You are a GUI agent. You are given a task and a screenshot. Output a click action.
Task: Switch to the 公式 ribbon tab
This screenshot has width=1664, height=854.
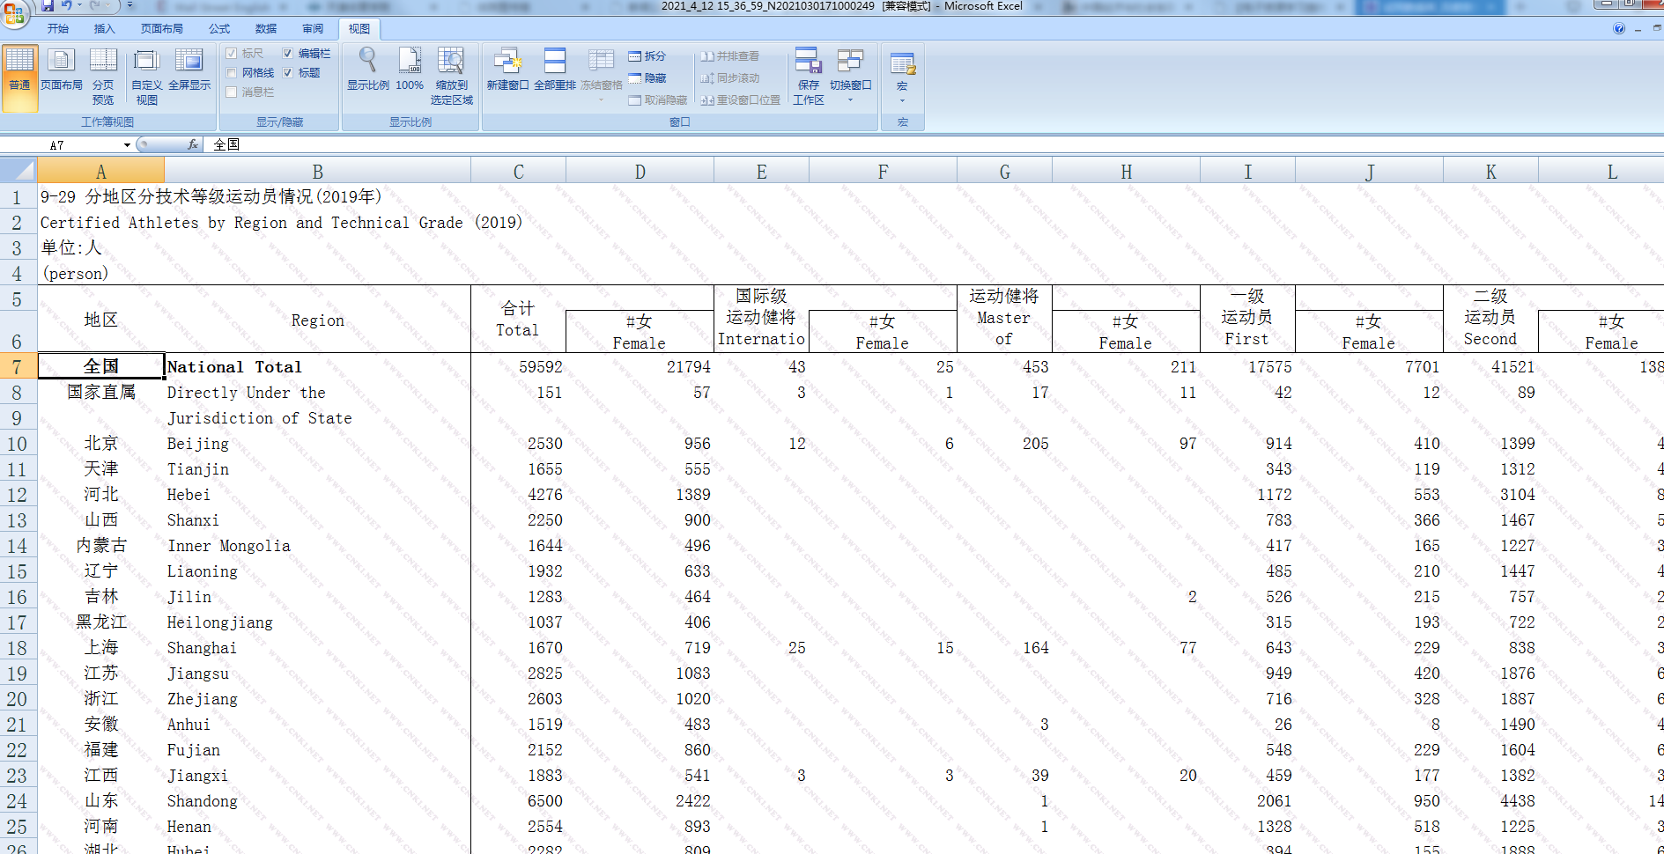click(219, 29)
